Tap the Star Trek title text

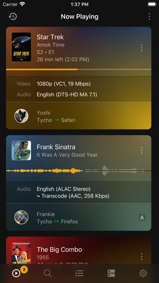[x=50, y=37]
